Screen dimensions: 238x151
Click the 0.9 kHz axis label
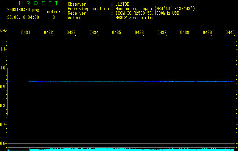tap(3, 87)
